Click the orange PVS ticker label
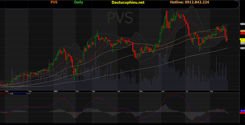 [54, 2]
